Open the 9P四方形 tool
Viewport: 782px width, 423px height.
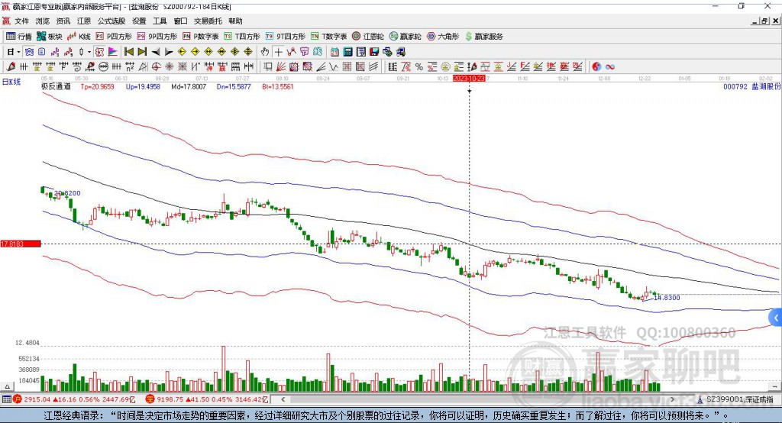point(157,37)
